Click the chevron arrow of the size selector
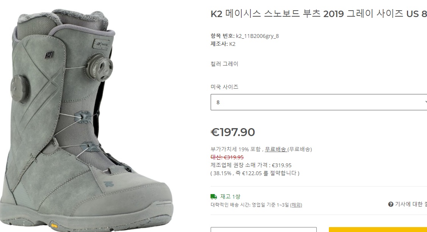 point(425,102)
